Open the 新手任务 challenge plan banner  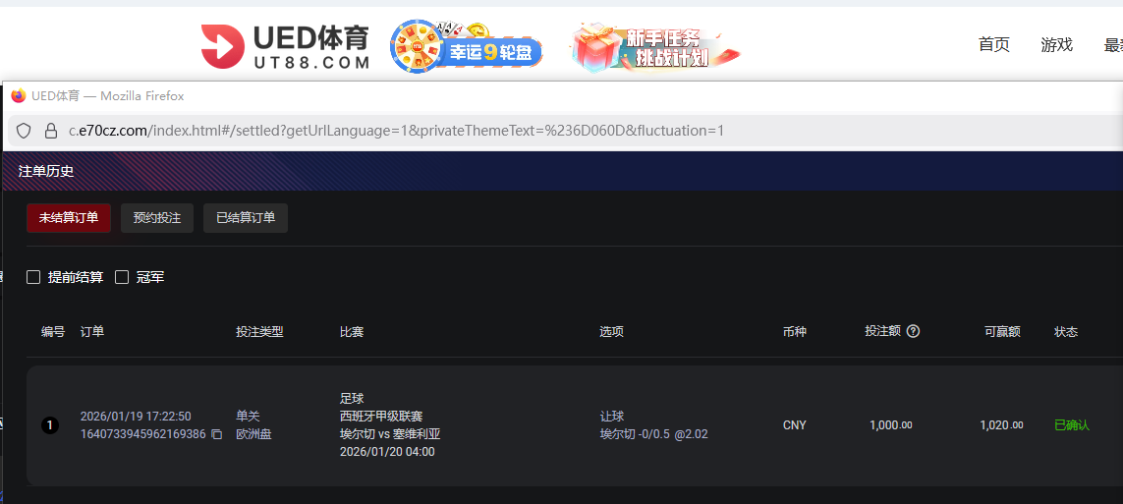click(654, 46)
